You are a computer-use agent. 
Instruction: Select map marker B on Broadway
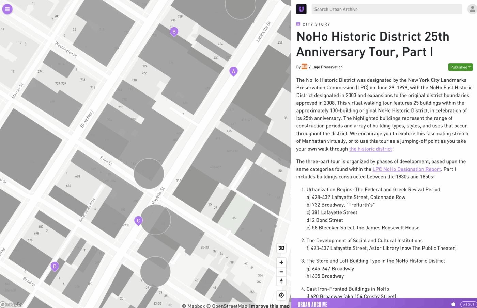(174, 32)
